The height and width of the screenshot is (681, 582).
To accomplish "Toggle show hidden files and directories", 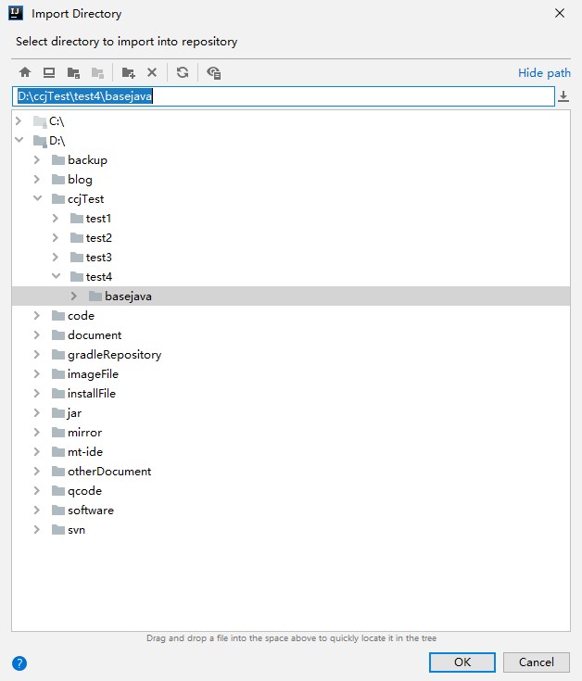I will point(214,72).
